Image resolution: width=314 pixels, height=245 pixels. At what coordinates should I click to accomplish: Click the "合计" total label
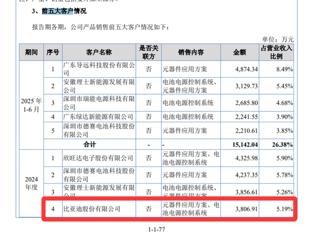(x=90, y=144)
